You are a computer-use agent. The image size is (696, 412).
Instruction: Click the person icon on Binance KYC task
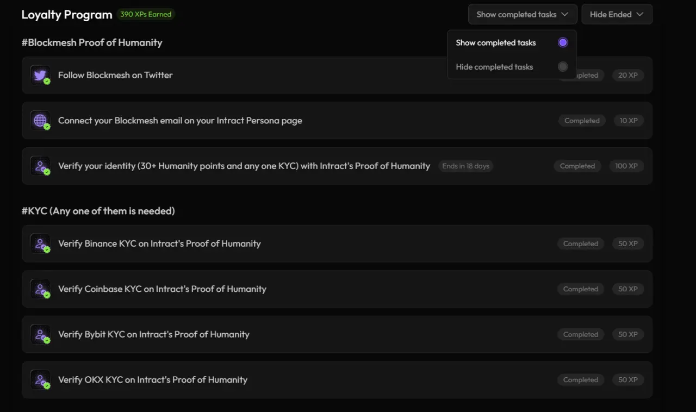[x=40, y=244]
